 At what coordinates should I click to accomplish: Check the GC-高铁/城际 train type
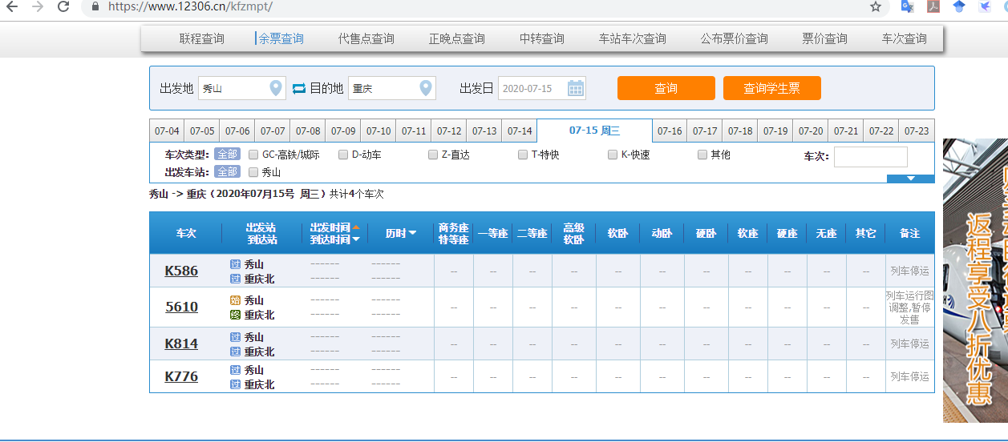pyautogui.click(x=253, y=155)
